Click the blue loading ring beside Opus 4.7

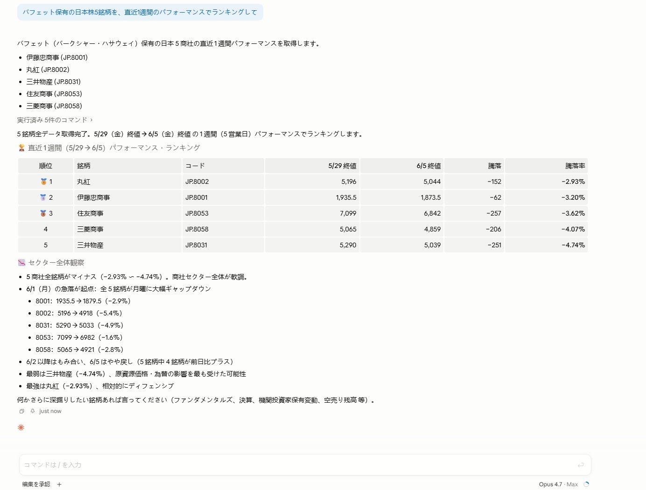586,484
